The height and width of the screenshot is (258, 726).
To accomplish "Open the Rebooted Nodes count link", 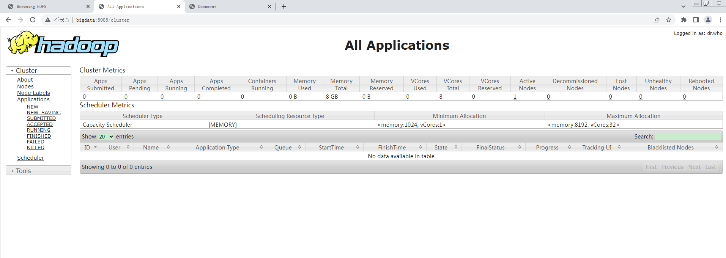I will click(685, 97).
